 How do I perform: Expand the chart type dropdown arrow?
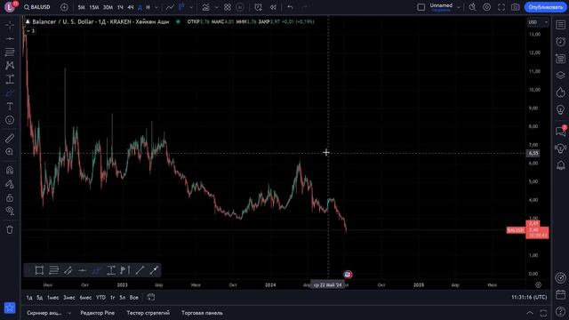(192, 7)
